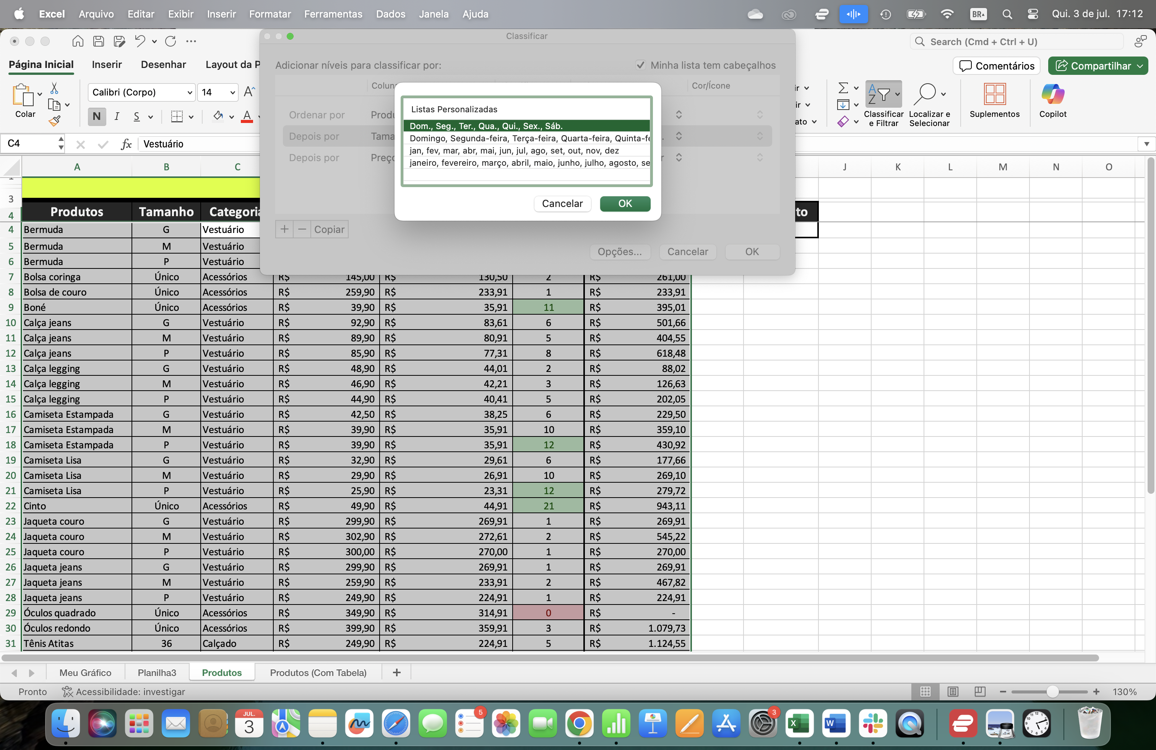This screenshot has width=1156, height=750.
Task: Click the fill color bucket swatch
Action: click(218, 116)
